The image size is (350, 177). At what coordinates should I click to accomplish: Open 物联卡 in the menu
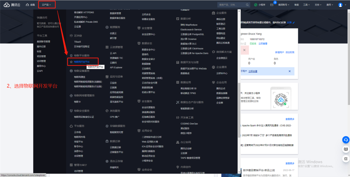click(77, 102)
